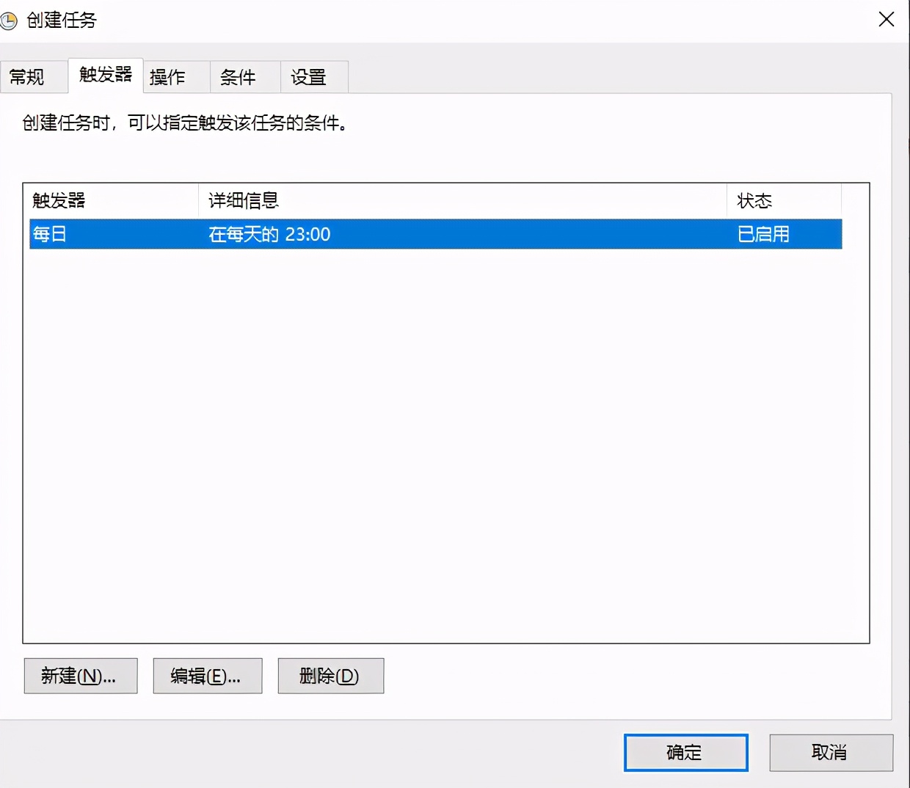Click the 在每天的 23:00 detail text
This screenshot has width=910, height=788.
pos(269,234)
